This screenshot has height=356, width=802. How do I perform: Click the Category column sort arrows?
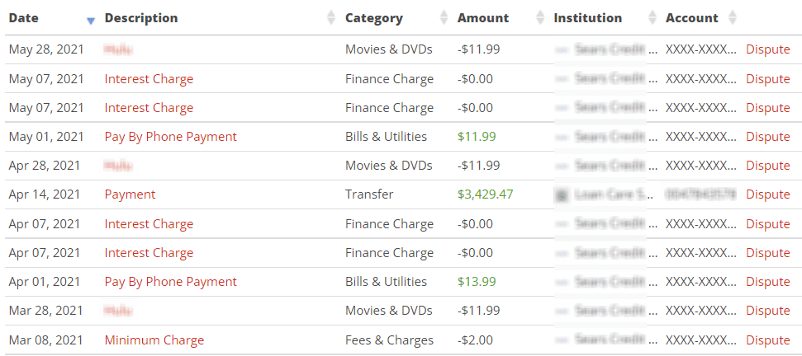pyautogui.click(x=444, y=18)
